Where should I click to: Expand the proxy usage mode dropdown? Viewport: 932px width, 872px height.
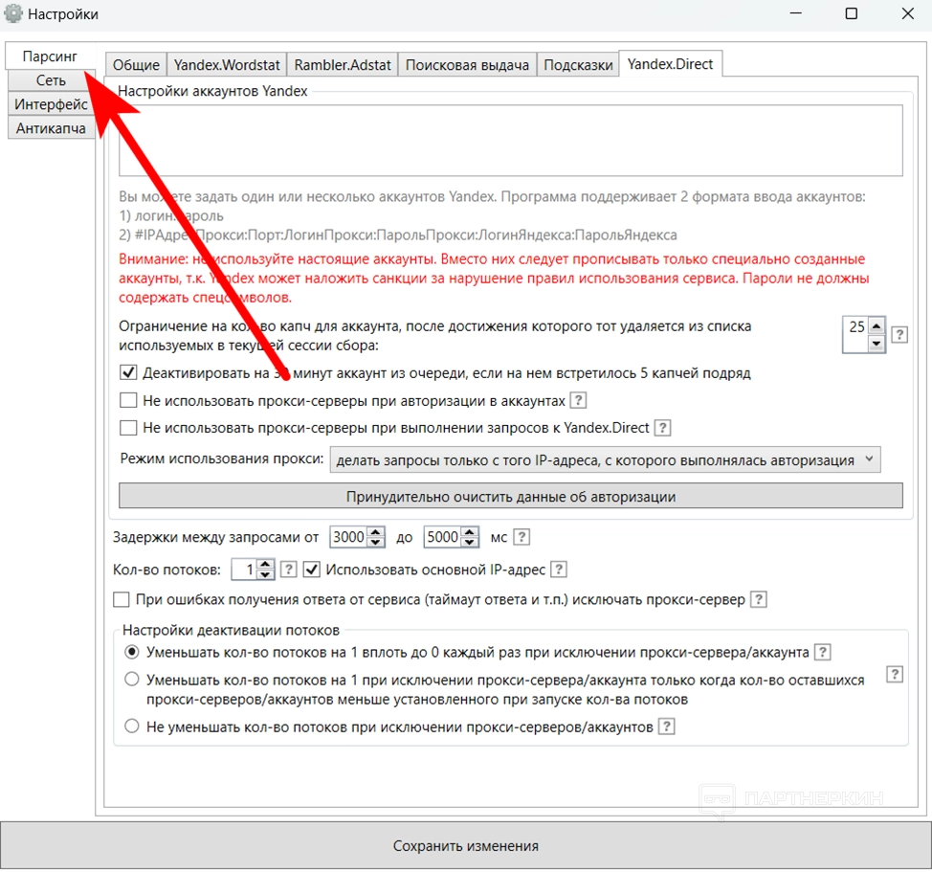(x=605, y=460)
